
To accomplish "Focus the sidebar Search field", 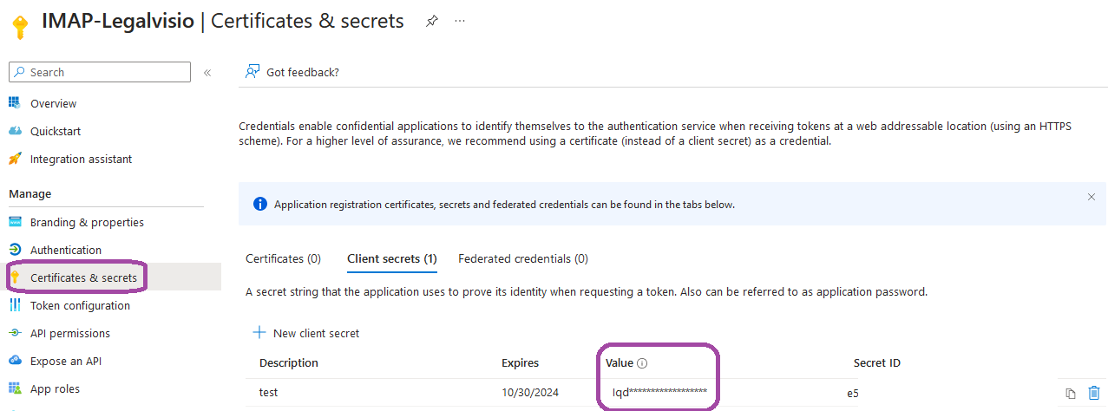I will click(104, 73).
